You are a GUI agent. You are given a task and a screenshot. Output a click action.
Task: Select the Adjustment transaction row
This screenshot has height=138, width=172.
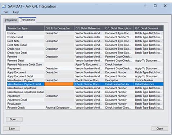[85, 96]
